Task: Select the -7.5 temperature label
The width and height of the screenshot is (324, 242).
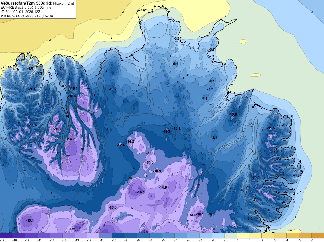Action: click(212, 81)
